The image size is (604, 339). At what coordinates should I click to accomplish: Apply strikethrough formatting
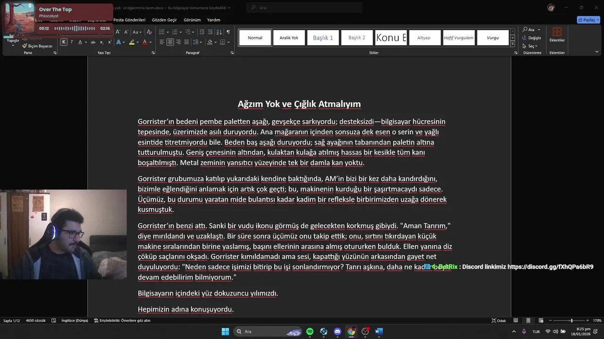93,42
